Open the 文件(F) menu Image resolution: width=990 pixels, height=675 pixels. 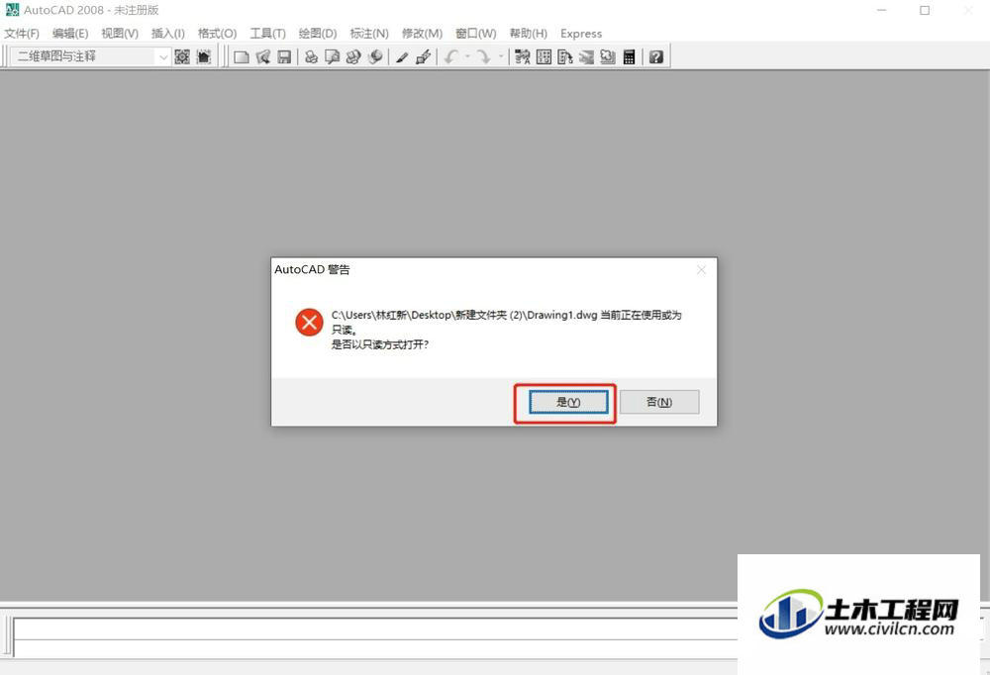pos(22,34)
